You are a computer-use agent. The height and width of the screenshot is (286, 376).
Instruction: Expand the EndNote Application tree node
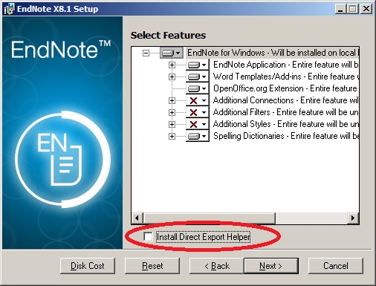point(172,65)
